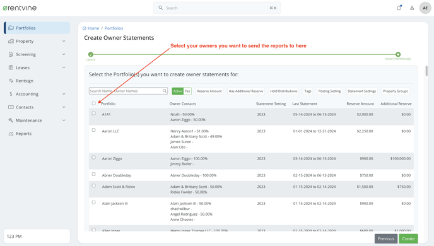Select the Accounting sidebar item
The height and width of the screenshot is (246, 434).
point(37,94)
